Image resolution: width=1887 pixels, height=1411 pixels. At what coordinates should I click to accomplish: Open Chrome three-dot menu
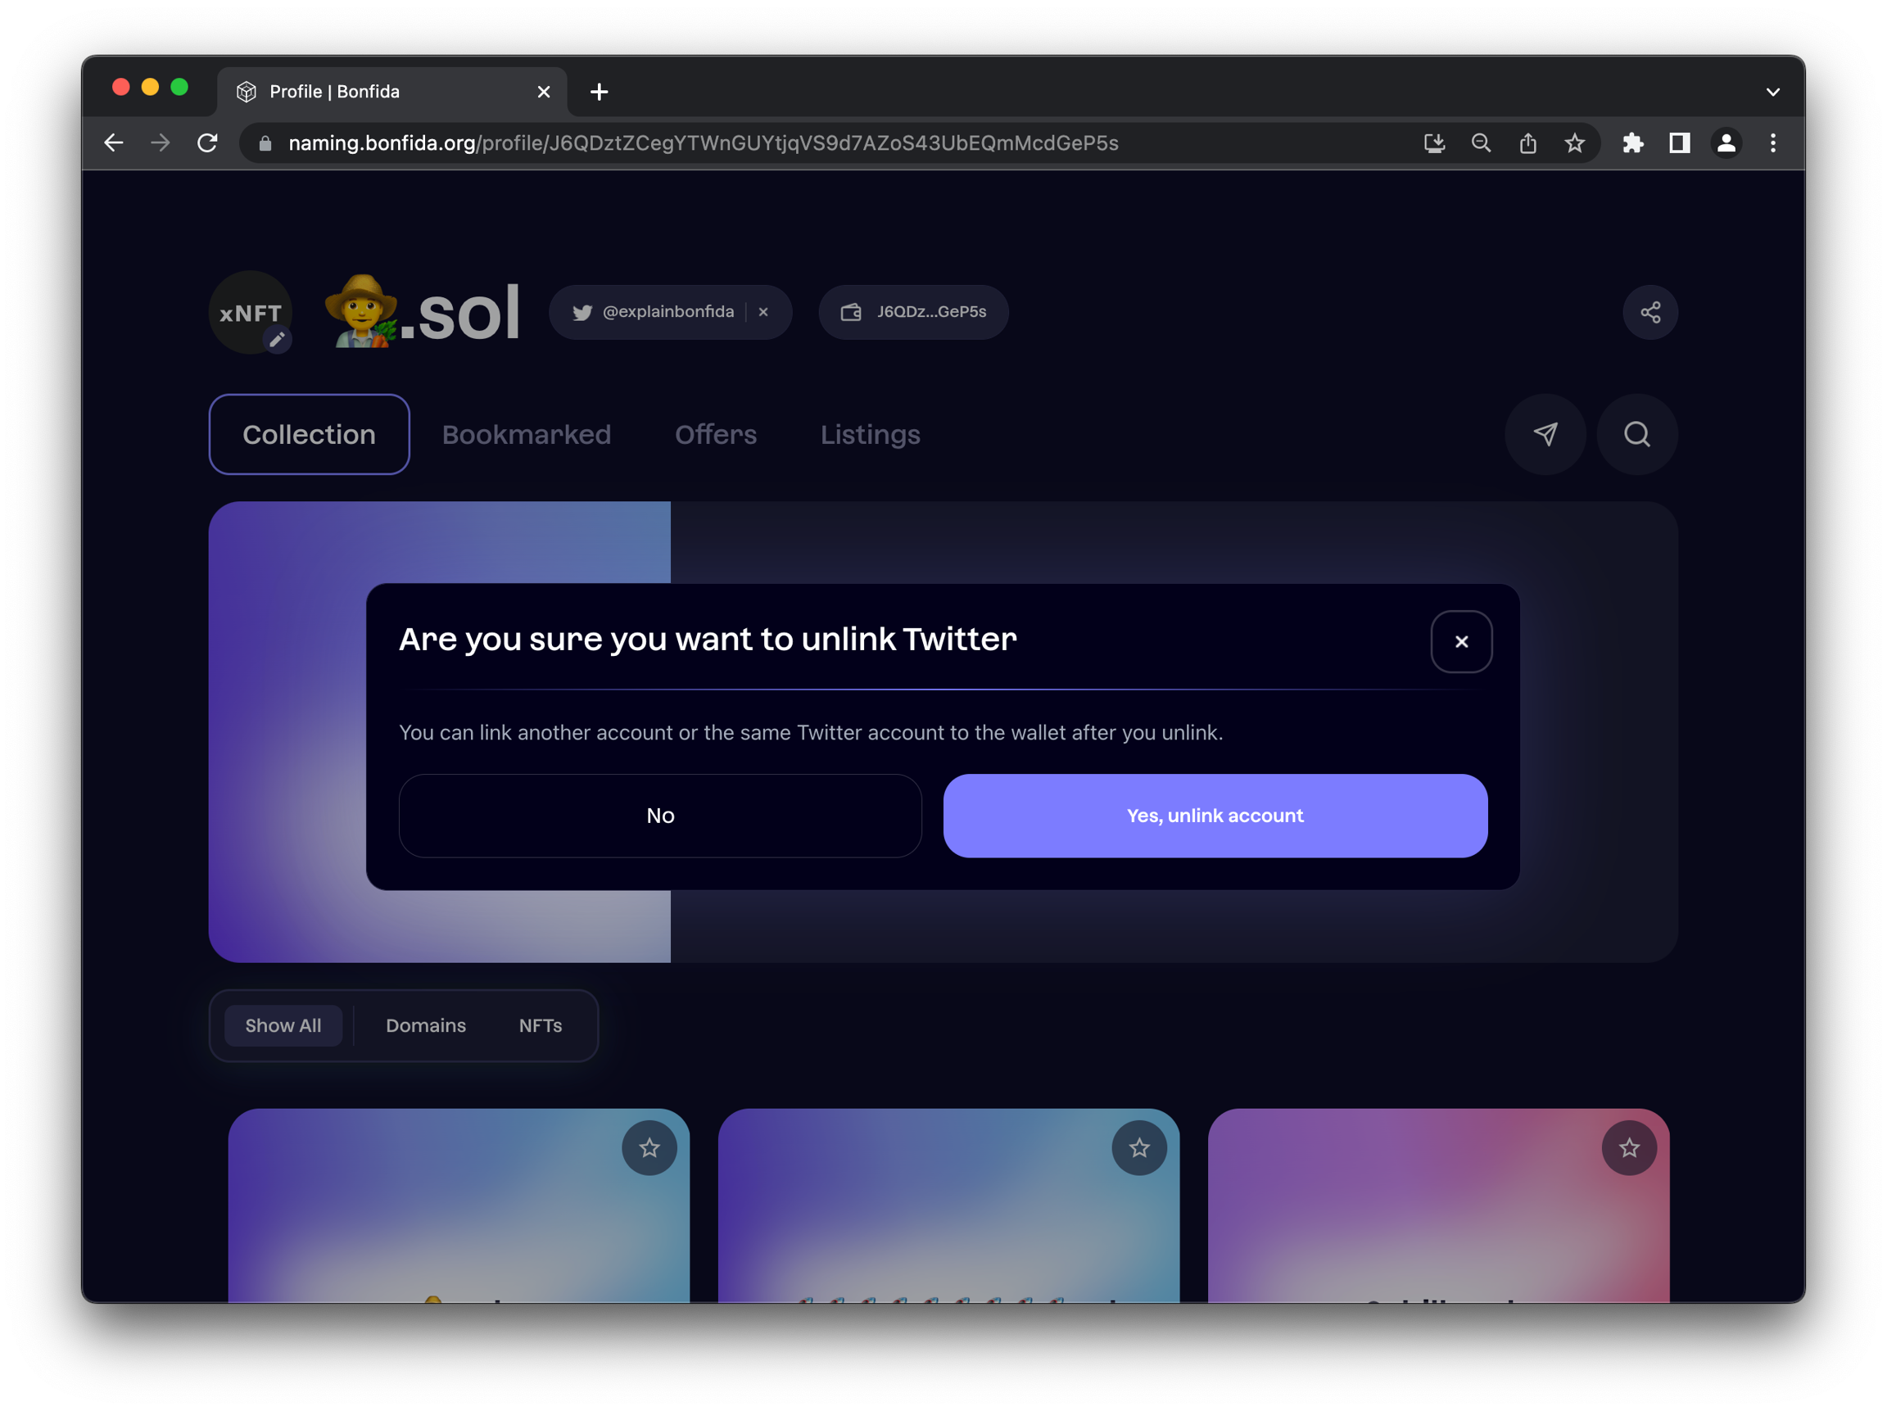coord(1772,143)
